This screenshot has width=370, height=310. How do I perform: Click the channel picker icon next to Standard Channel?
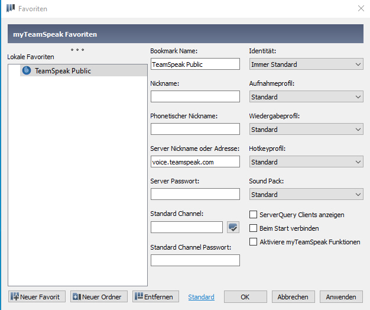(233, 227)
